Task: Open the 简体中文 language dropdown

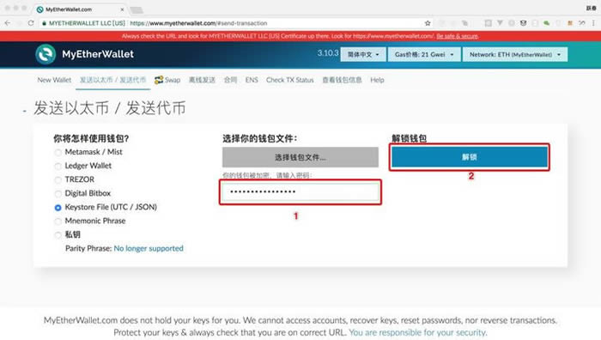Action: [363, 54]
